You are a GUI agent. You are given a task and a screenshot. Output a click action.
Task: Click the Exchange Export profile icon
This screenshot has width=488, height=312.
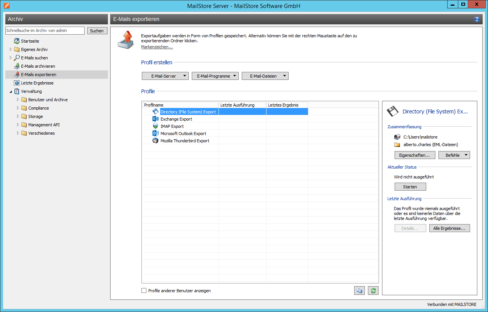coord(156,119)
